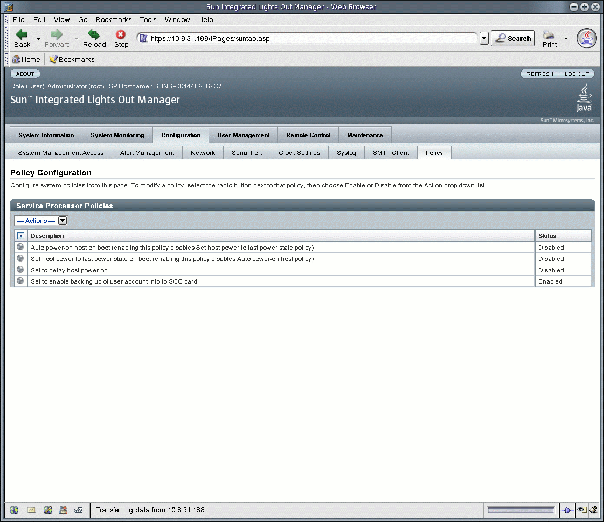The width and height of the screenshot is (604, 522).
Task: Click the ABOUT button
Action: (x=25, y=74)
